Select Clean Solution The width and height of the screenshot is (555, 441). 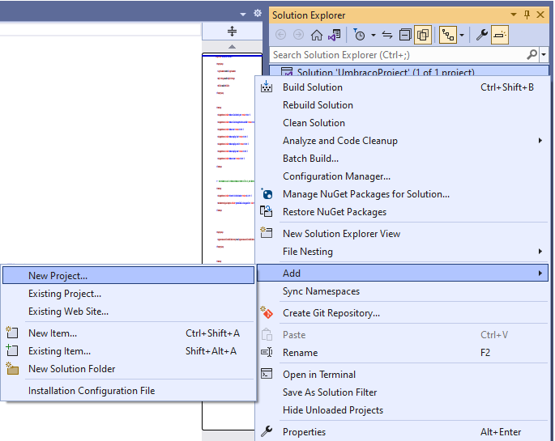pyautogui.click(x=403, y=123)
